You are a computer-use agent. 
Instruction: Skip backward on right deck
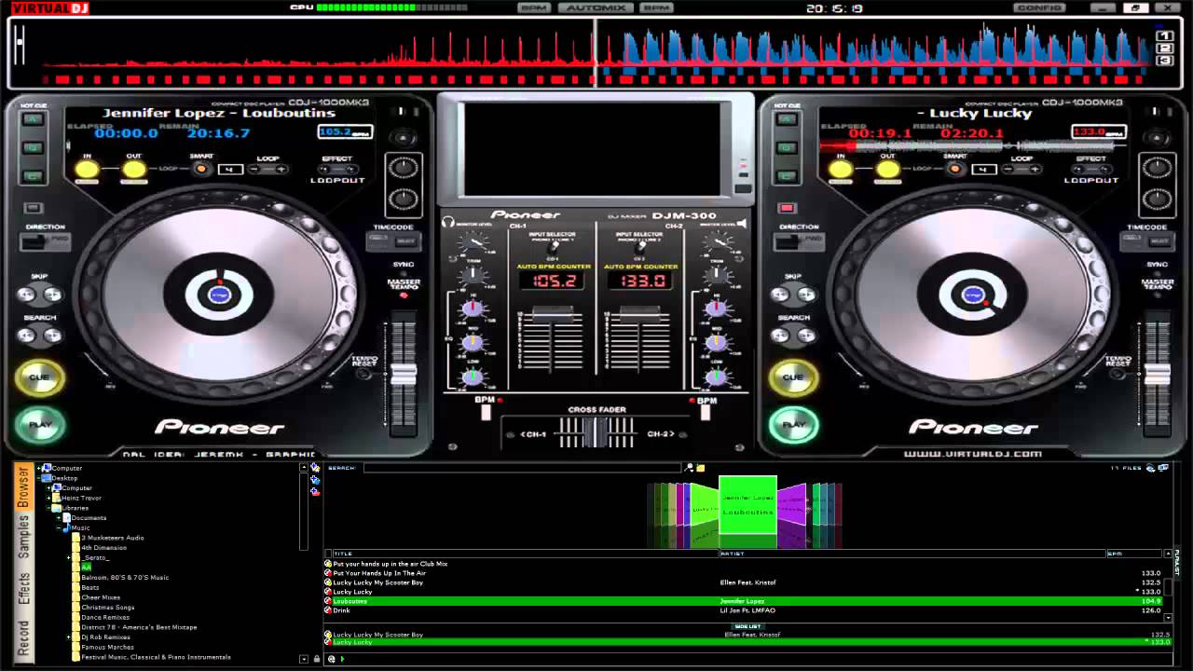pyautogui.click(x=781, y=294)
